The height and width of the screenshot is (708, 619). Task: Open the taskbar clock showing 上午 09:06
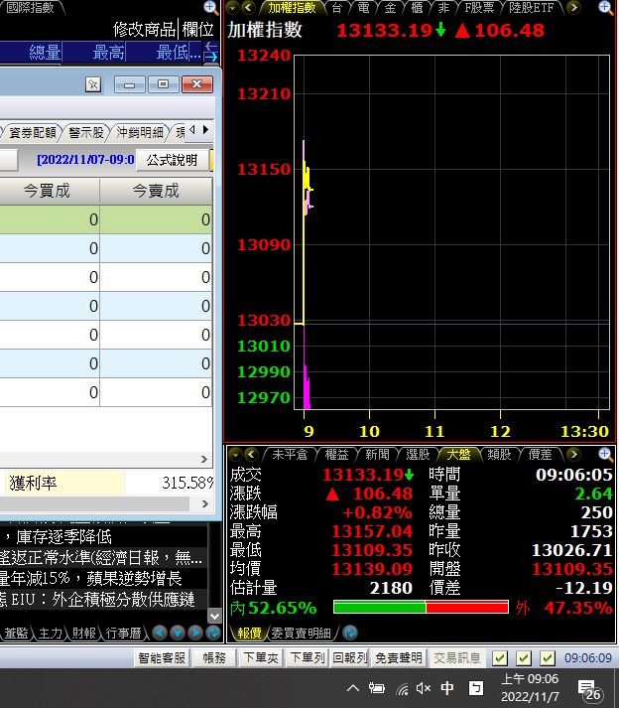[x=530, y=688]
